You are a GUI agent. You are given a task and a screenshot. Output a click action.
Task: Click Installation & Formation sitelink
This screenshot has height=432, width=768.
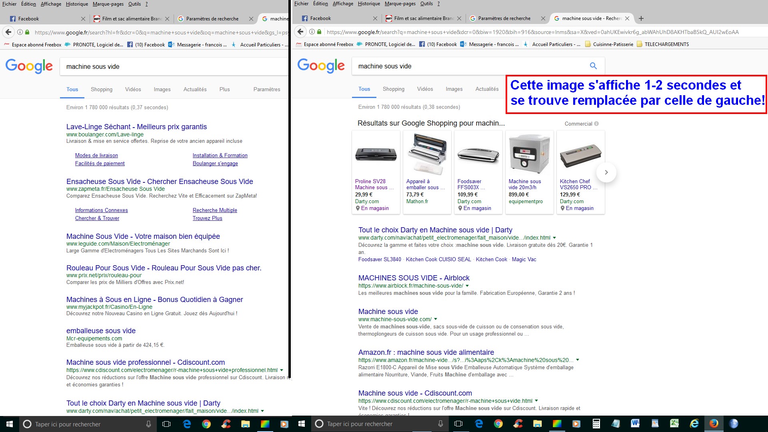tap(220, 156)
